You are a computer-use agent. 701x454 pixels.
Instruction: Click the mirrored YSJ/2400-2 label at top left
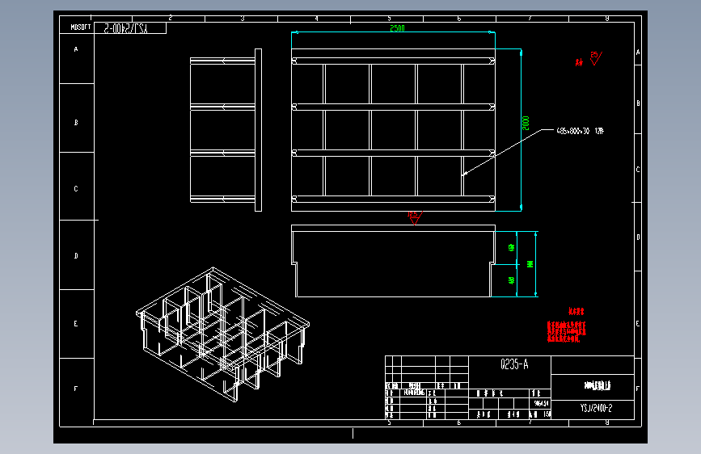click(126, 28)
